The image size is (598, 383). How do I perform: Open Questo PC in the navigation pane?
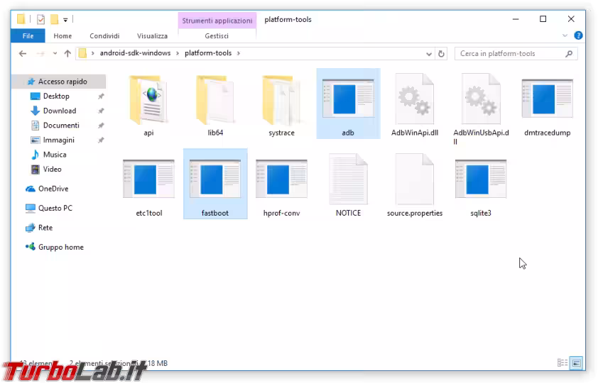[x=55, y=209]
